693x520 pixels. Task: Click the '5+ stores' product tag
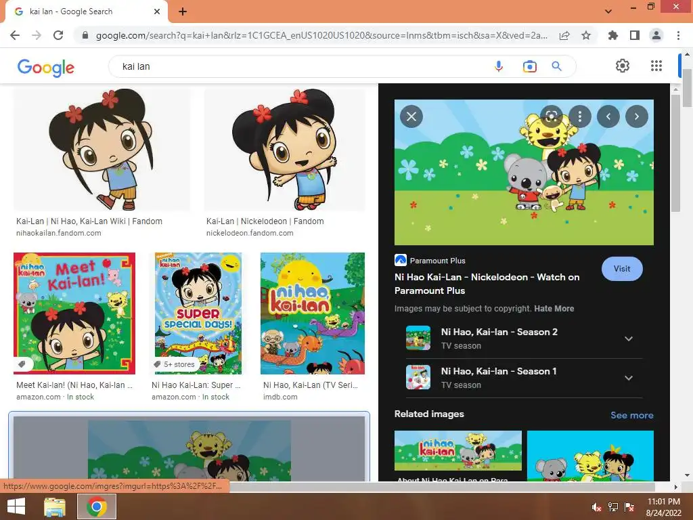[x=174, y=364]
